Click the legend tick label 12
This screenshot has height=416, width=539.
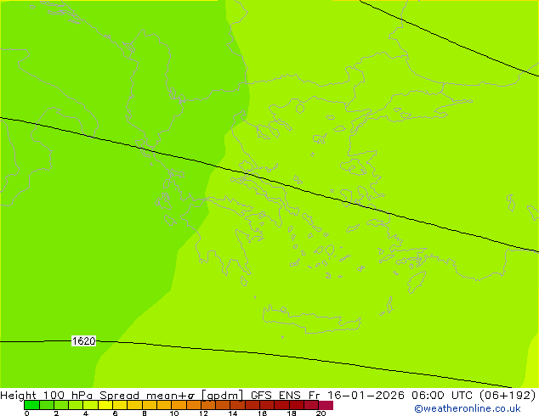pos(203,413)
